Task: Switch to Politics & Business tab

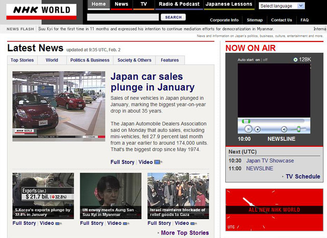Action: point(90,60)
